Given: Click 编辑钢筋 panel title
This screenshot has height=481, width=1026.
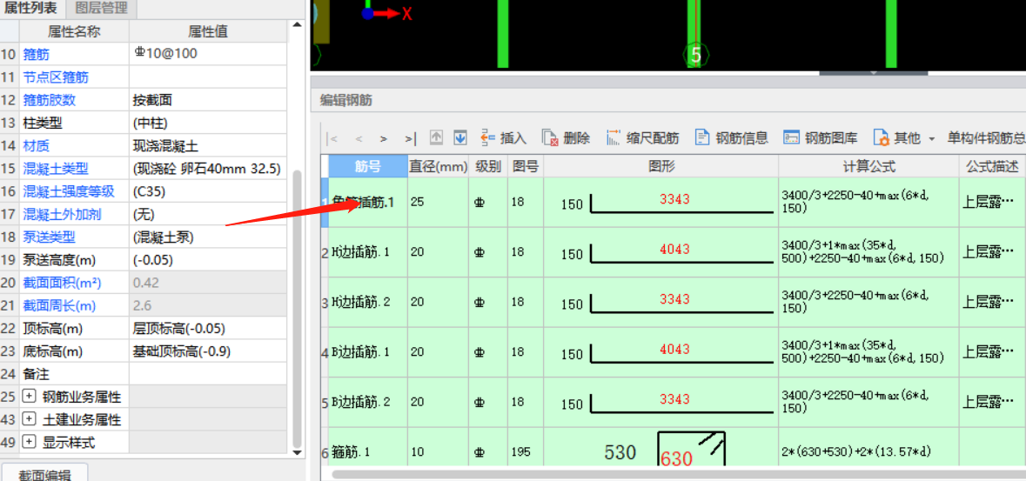Looking at the screenshot, I should [x=345, y=100].
